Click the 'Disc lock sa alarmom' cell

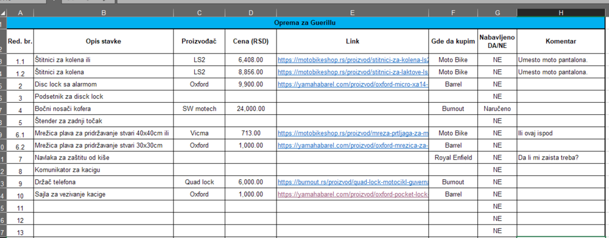[104, 84]
